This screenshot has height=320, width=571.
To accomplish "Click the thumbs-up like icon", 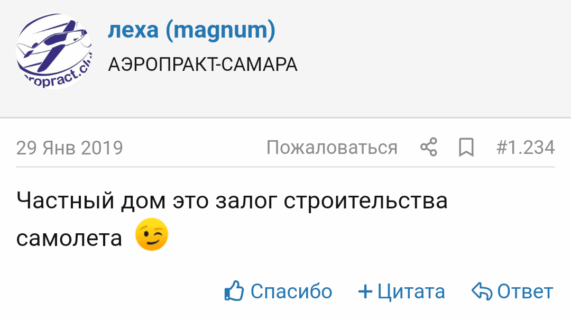I will click(234, 291).
